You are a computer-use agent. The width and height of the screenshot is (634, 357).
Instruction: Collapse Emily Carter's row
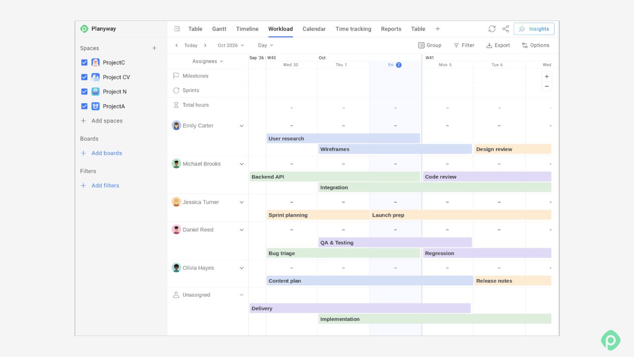(241, 126)
